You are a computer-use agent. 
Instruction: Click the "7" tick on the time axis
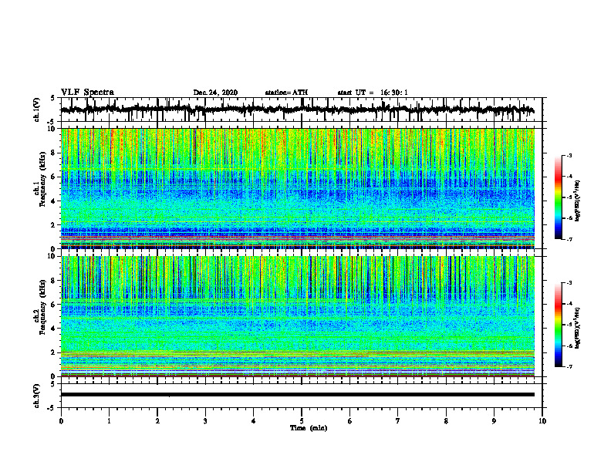point(398,421)
